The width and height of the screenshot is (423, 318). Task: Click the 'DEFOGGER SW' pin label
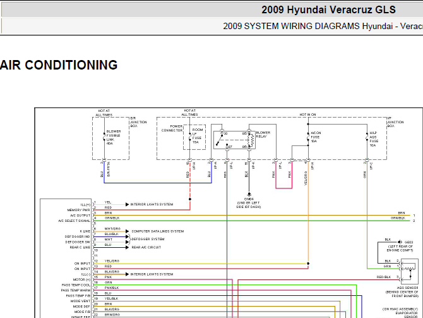pos(78,242)
